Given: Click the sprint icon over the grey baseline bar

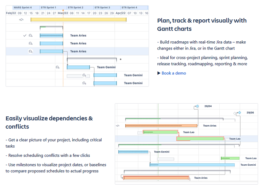Looking at the screenshot, I should 84,75.
